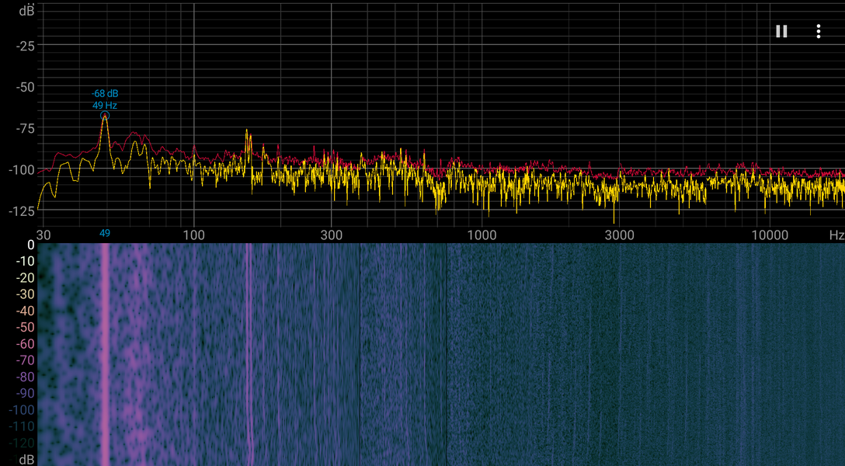Screen dimensions: 845x466
Task: Pause the live spectrum analysis
Action: [781, 31]
